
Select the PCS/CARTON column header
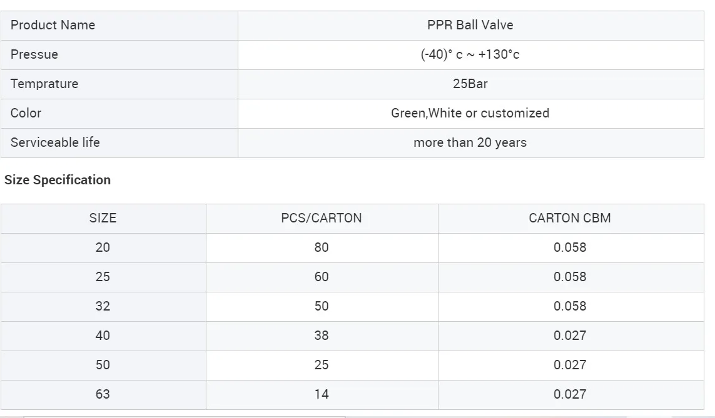(322, 219)
